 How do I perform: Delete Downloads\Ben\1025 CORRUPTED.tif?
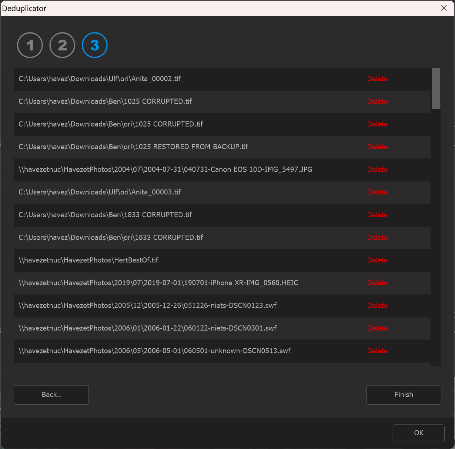tap(377, 101)
